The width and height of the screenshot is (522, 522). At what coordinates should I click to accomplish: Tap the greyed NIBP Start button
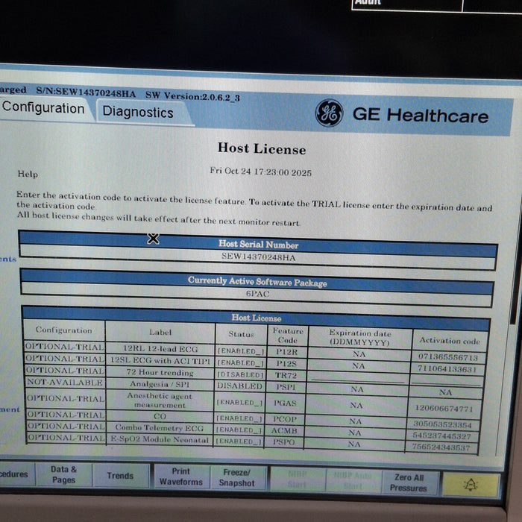[x=297, y=479]
